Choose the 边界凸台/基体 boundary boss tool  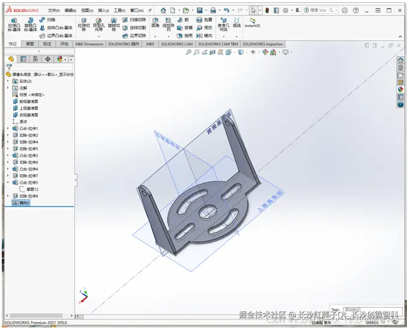pyautogui.click(x=56, y=35)
